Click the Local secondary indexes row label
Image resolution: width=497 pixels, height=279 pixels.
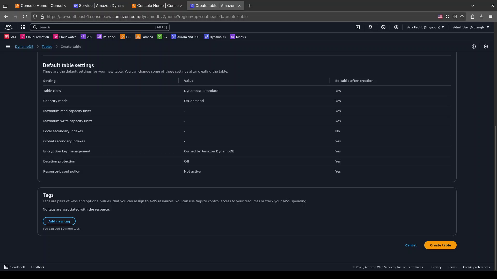point(63,131)
